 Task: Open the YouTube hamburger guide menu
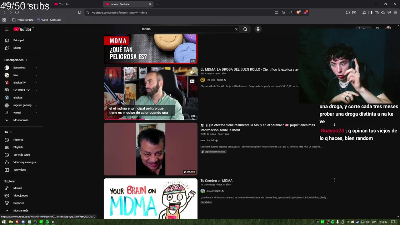7,29
